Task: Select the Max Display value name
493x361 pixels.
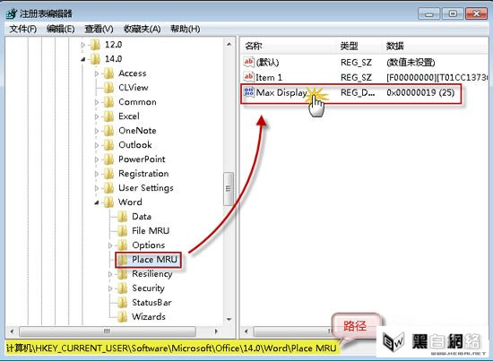Action: click(x=281, y=92)
